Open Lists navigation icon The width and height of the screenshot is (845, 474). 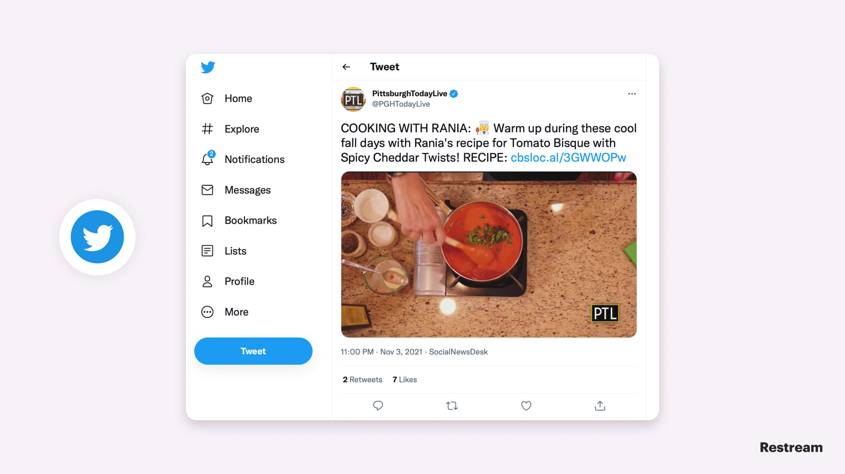coord(207,250)
